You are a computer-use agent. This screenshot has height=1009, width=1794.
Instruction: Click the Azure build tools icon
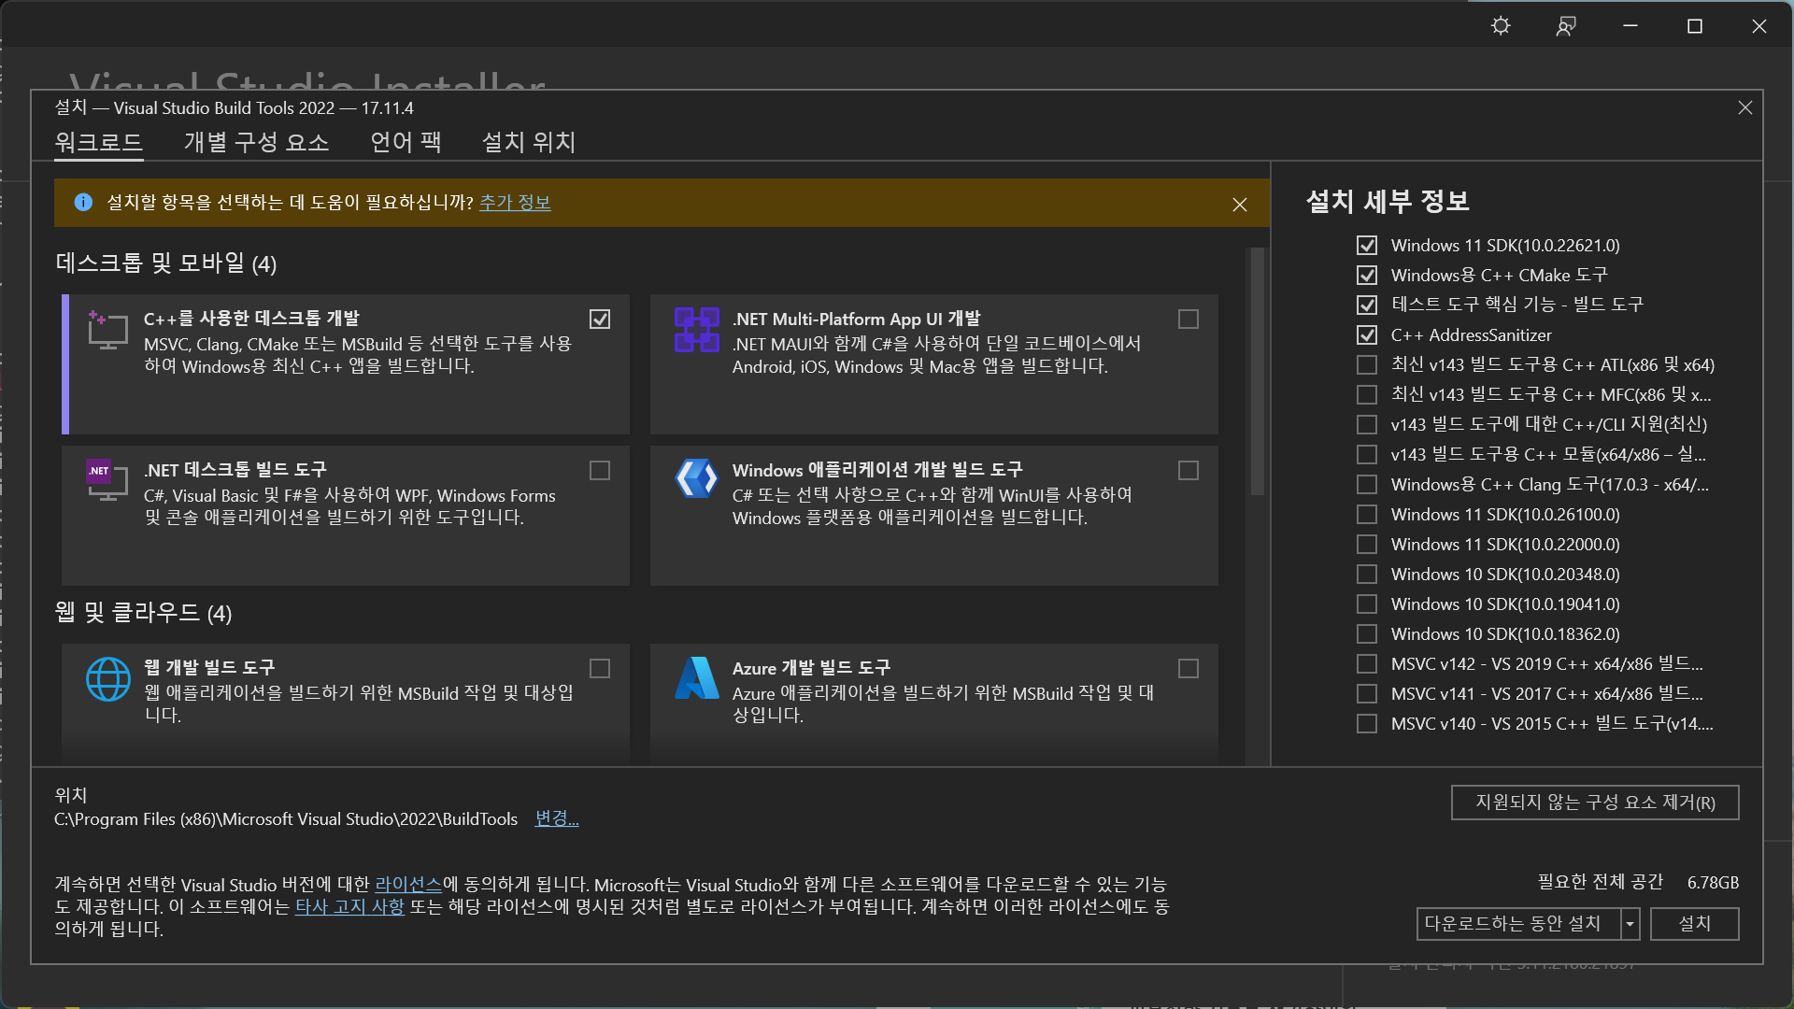coord(696,678)
